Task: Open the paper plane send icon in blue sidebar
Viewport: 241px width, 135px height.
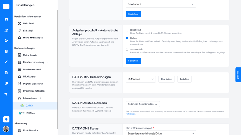Action: coord(6,94)
